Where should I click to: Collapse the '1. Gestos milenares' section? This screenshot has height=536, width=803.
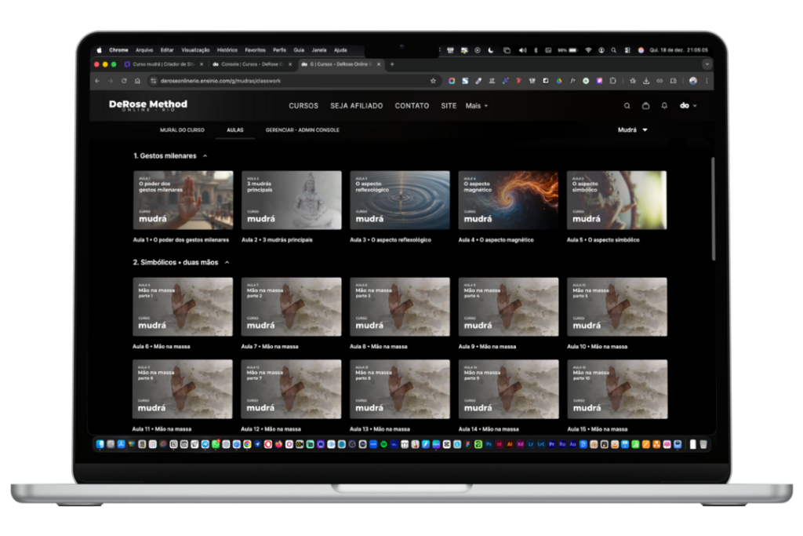[x=205, y=156]
